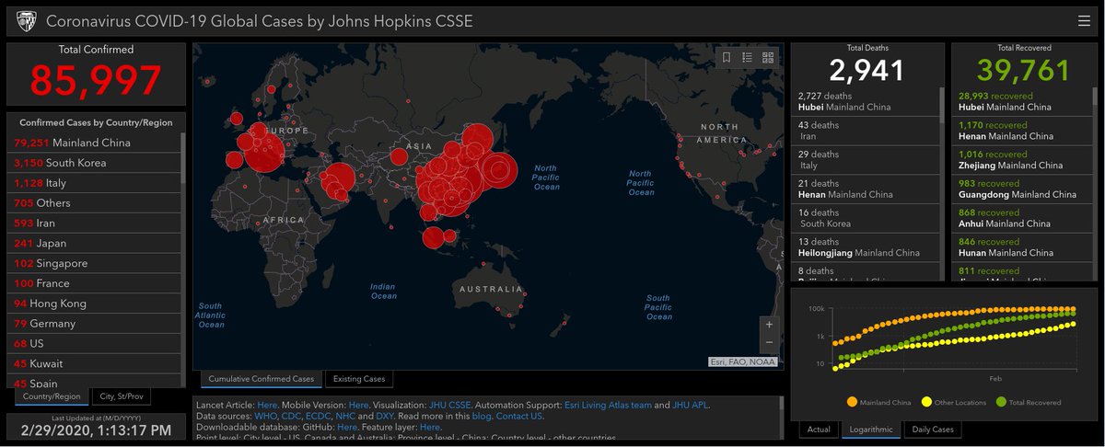Viewport: 1105px width, 447px height.
Task: Click 868 recovered Anhui entry
Action: click(x=1023, y=219)
